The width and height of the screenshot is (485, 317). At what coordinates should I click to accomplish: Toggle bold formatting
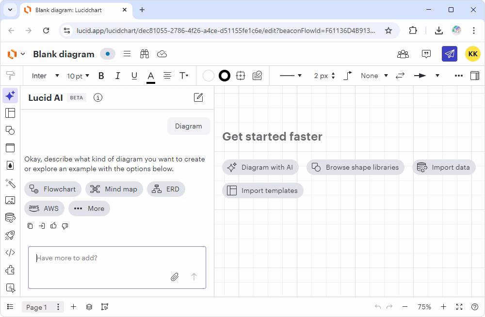pos(101,76)
